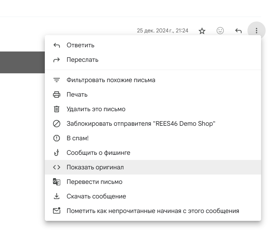Click Скачать сообщение
272x246 pixels.
pyautogui.click(x=153, y=196)
